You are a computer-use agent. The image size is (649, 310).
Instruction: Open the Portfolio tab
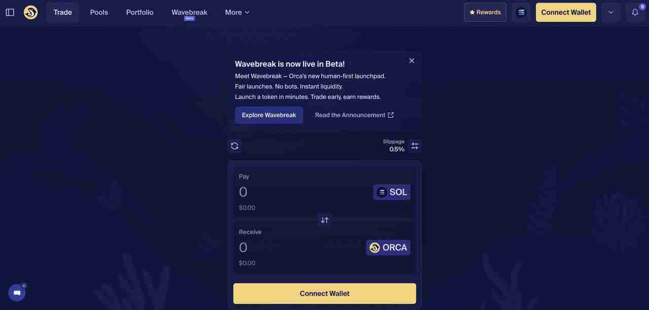coord(139,12)
